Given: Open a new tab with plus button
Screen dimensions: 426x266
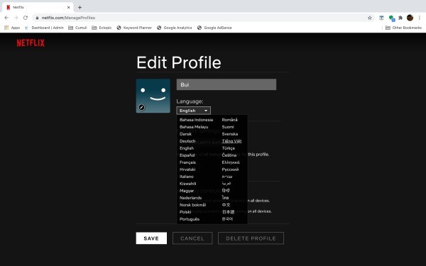Looking at the screenshot, I should 80,7.
